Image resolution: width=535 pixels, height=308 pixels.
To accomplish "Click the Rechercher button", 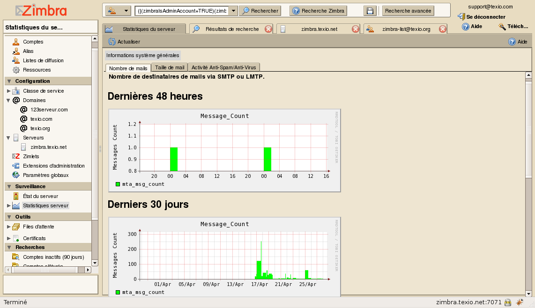I will [260, 11].
